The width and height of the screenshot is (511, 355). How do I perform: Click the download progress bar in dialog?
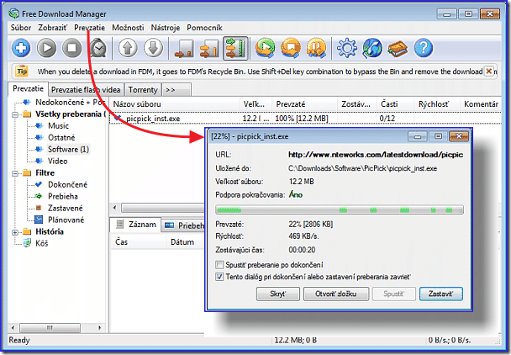click(340, 209)
